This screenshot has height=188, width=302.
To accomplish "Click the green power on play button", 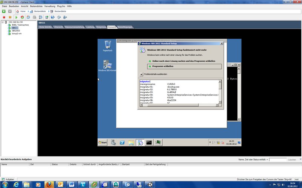I will pyautogui.click(x=16, y=17).
